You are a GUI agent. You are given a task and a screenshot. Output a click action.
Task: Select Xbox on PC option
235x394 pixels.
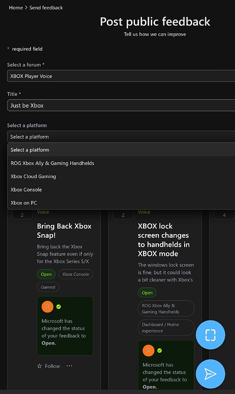[122, 203]
